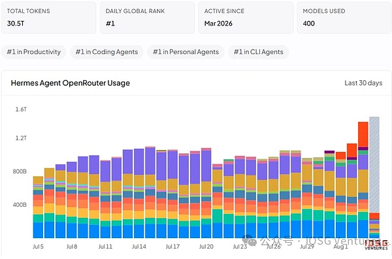This screenshot has height=259, width=392.
Task: Click the 'Hermes Agent OpenRouter Usage' title
Action: [x=71, y=83]
